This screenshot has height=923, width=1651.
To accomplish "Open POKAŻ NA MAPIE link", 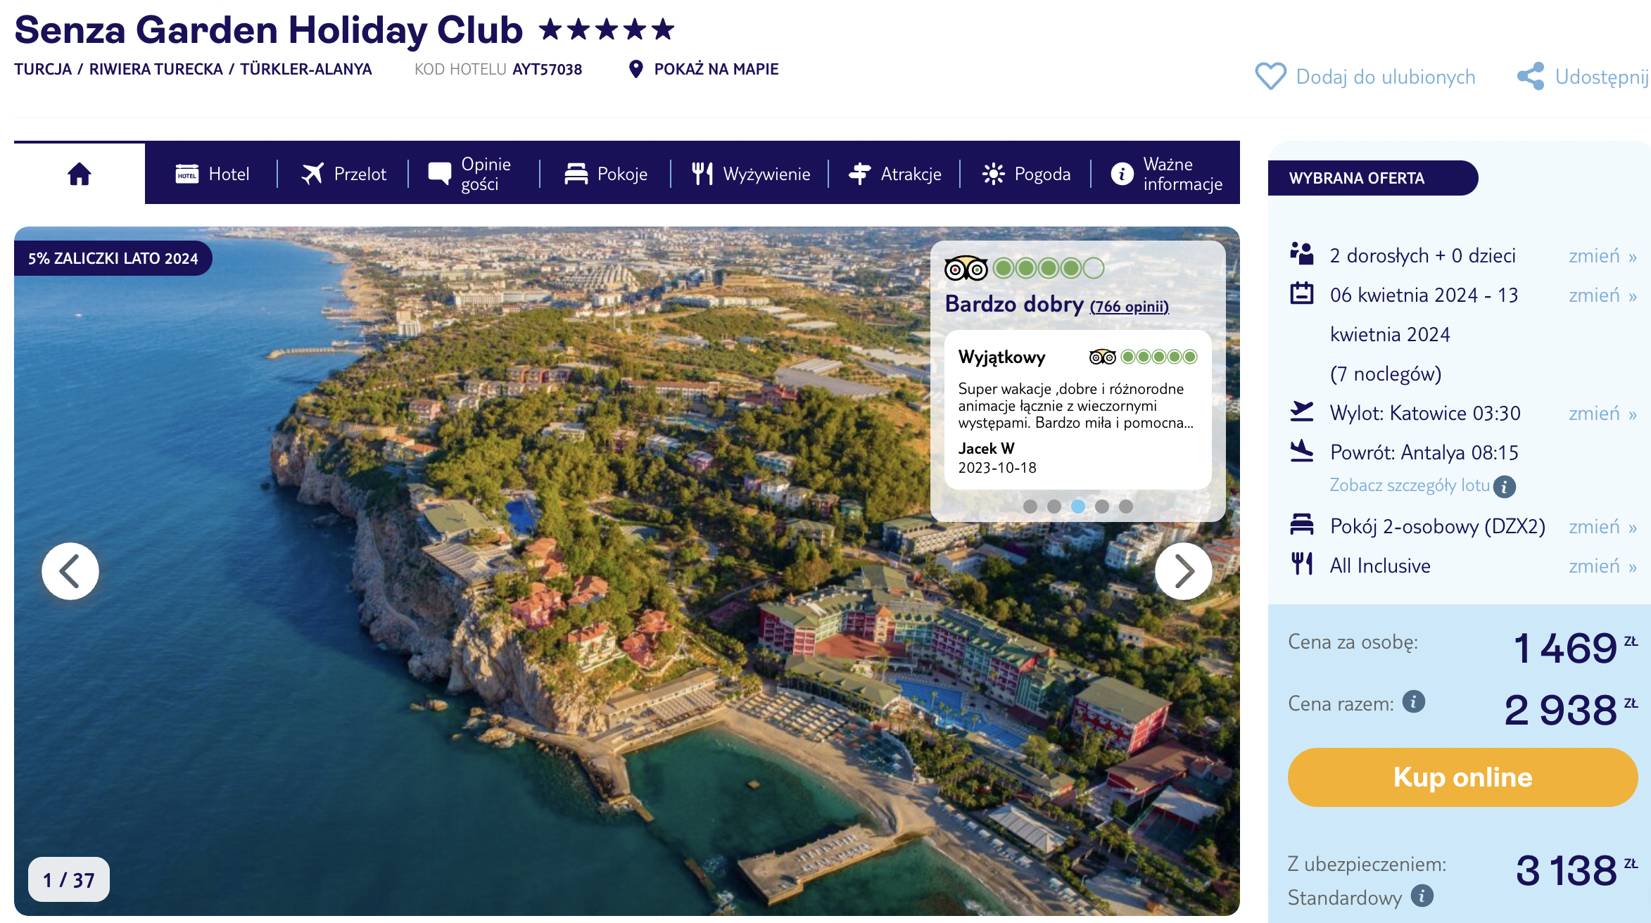I will [x=716, y=69].
